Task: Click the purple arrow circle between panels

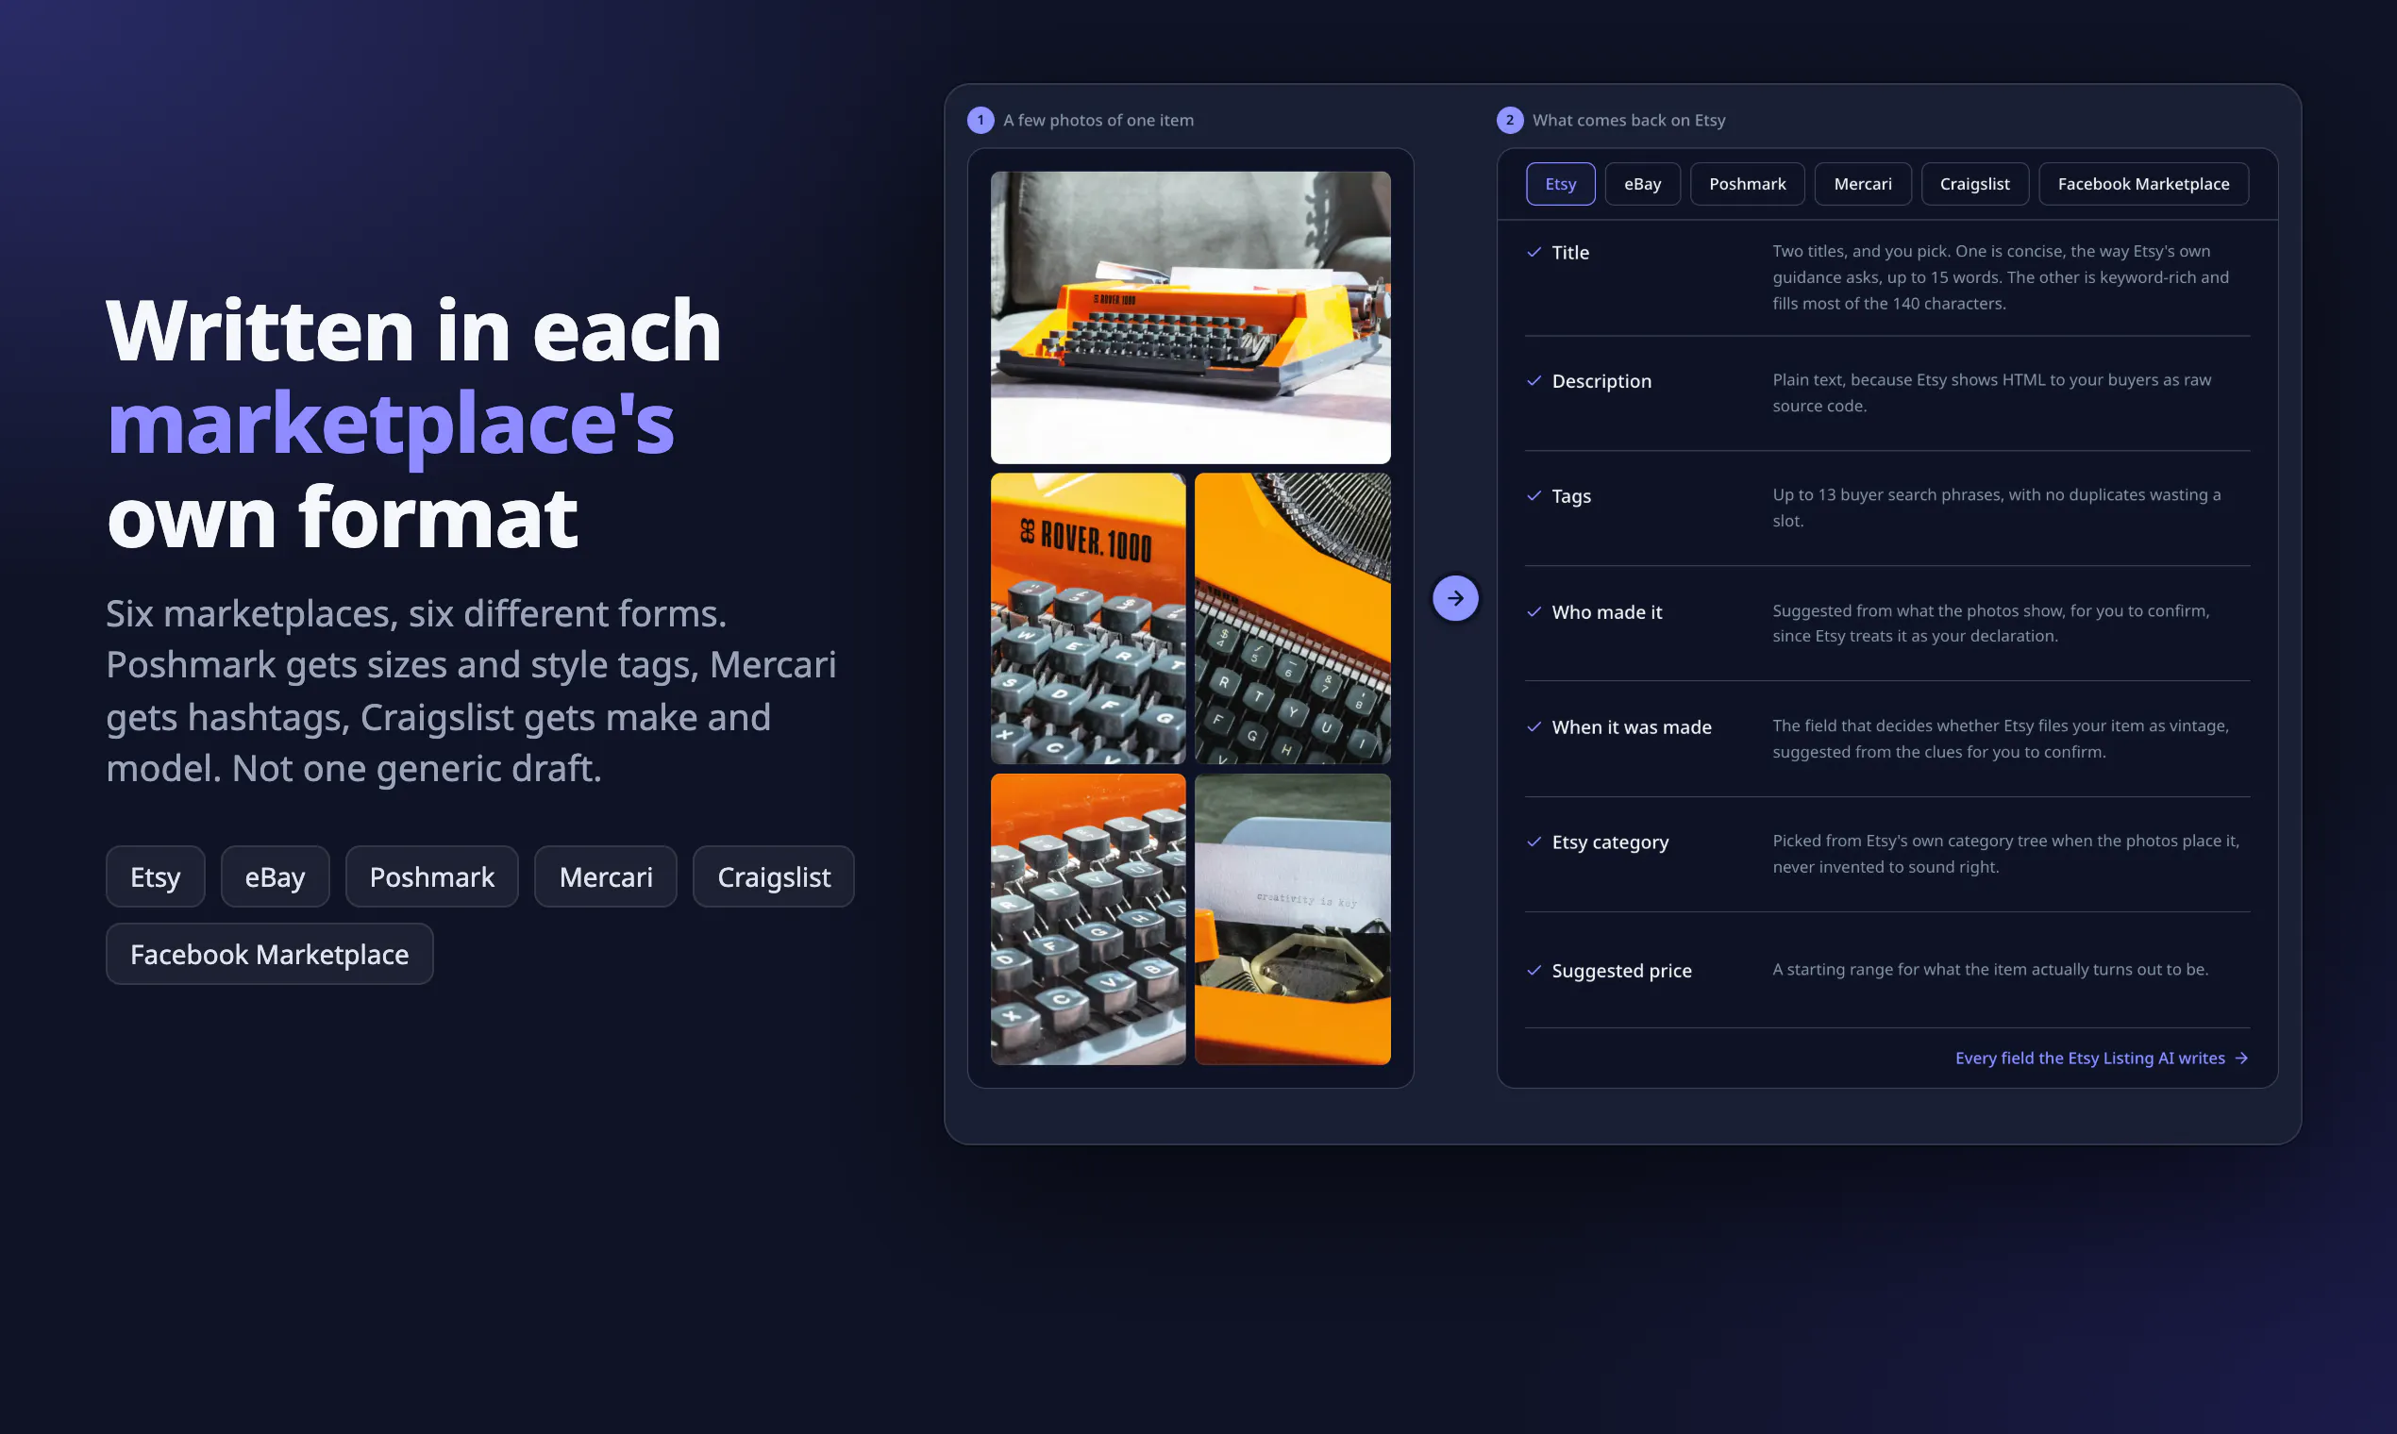Action: pos(1454,598)
